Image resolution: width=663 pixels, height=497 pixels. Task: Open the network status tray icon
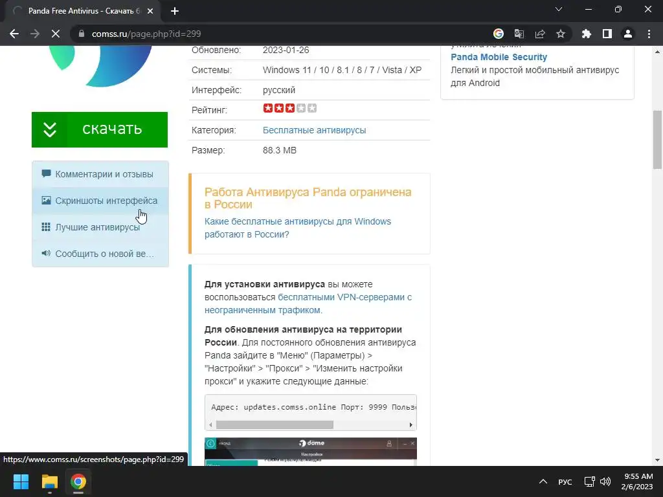589,481
